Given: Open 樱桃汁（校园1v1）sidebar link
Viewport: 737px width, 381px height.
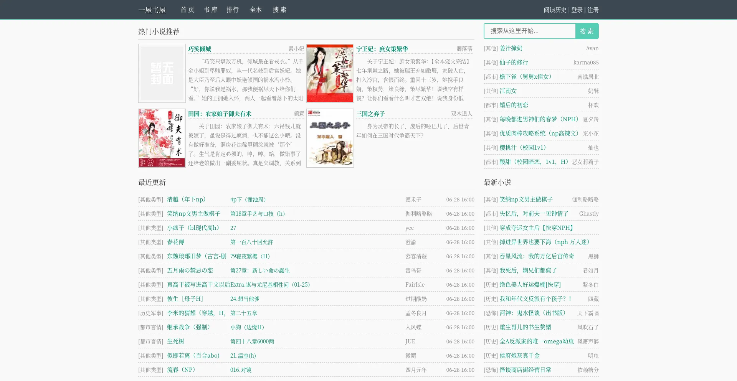Looking at the screenshot, I should click(x=523, y=148).
